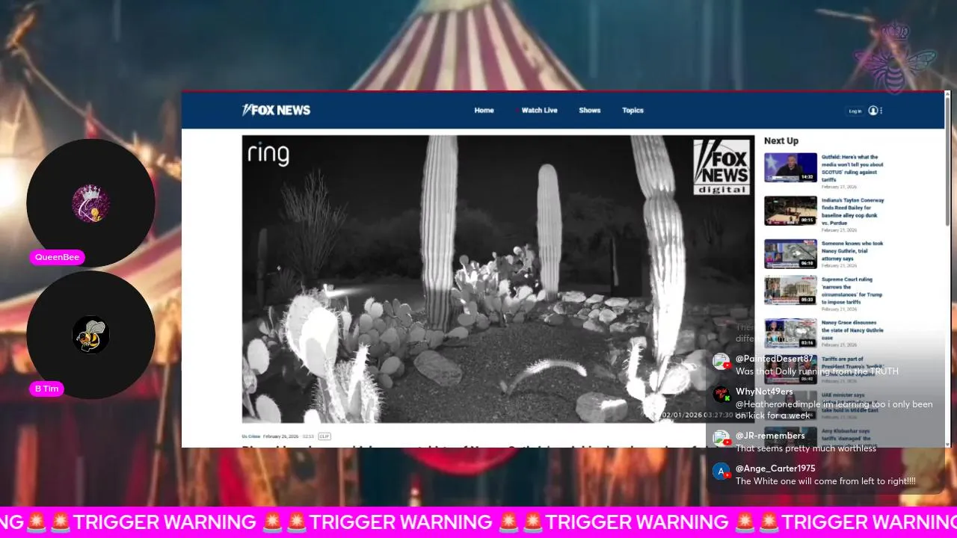Open 'Supreme Court ruling narrows the circumstances' link
Image resolution: width=957 pixels, height=538 pixels.
[x=852, y=291]
